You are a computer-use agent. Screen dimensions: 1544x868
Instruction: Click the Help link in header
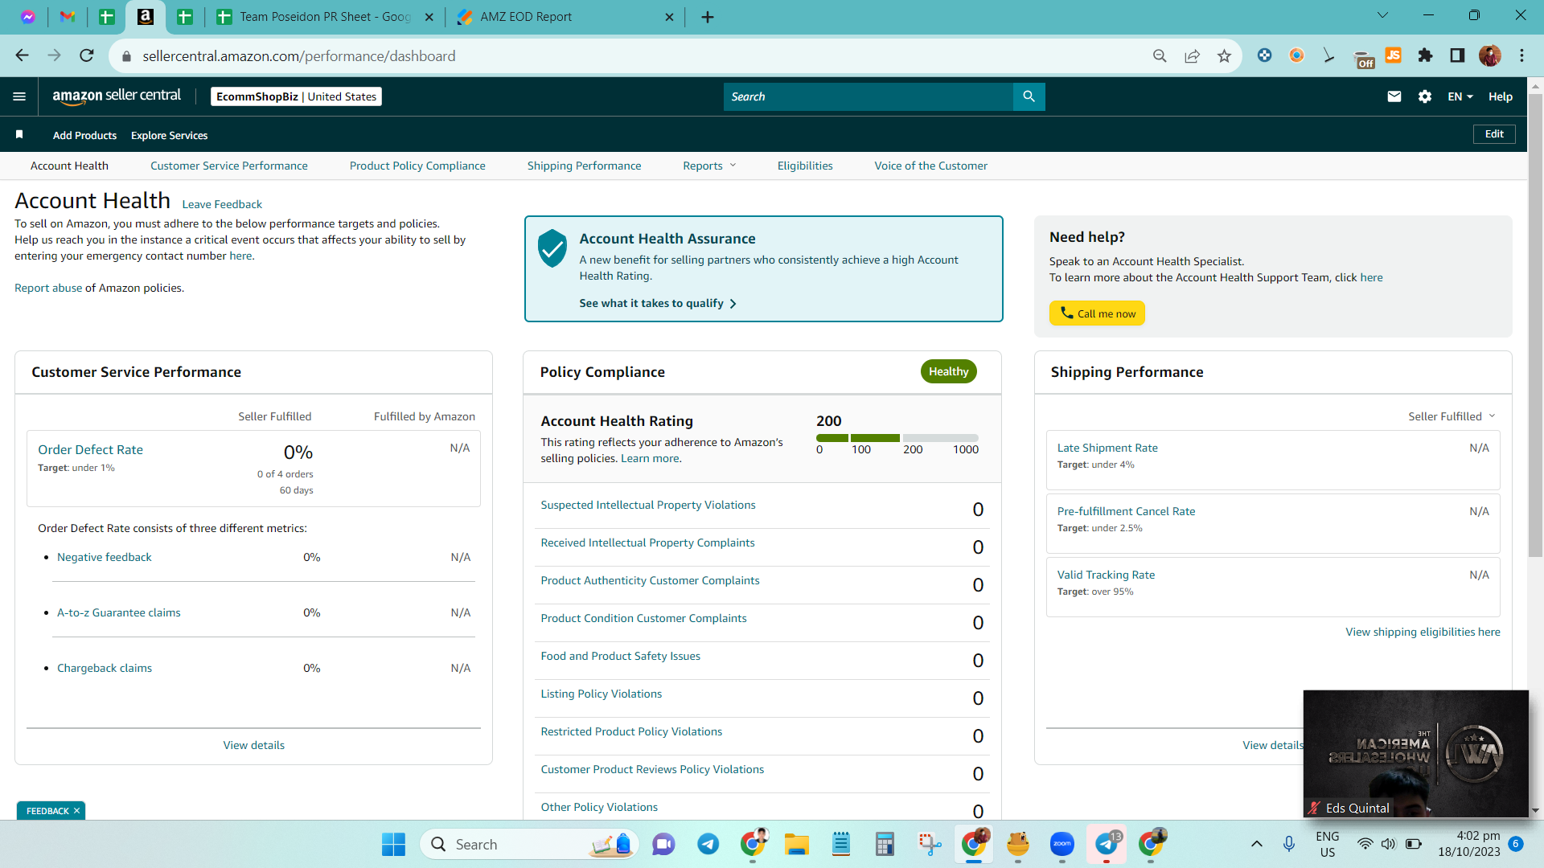(x=1501, y=96)
